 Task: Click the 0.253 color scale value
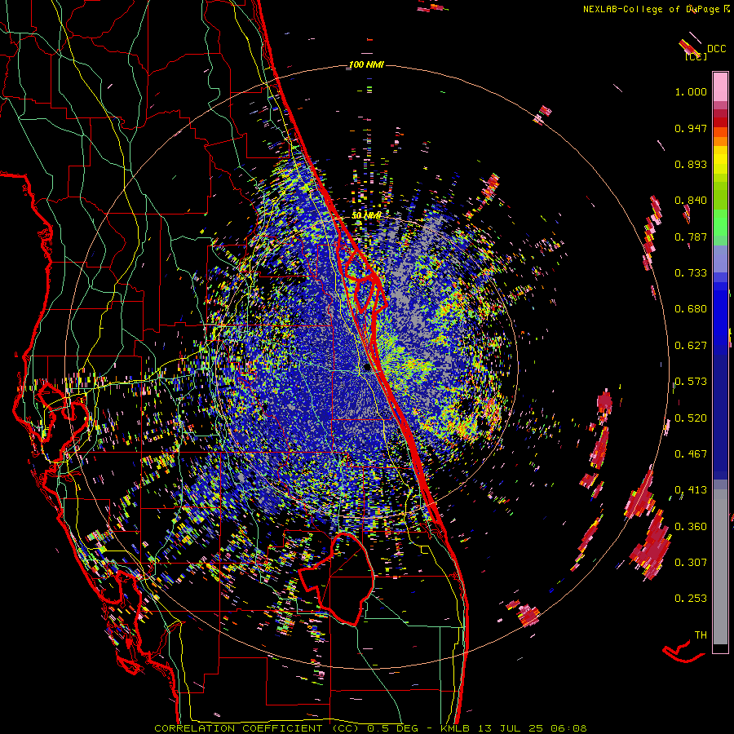[691, 599]
